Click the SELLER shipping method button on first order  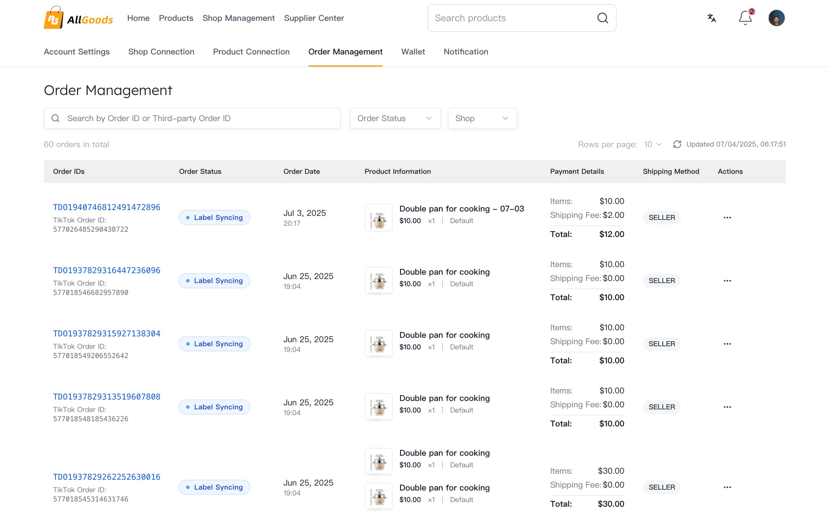(x=661, y=217)
